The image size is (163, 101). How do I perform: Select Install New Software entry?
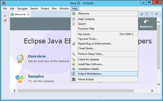click(x=104, y=64)
